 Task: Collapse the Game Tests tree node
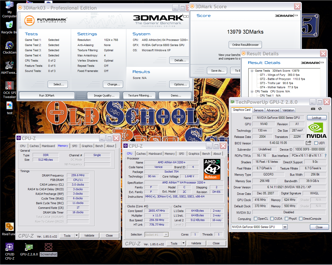pos(252,71)
